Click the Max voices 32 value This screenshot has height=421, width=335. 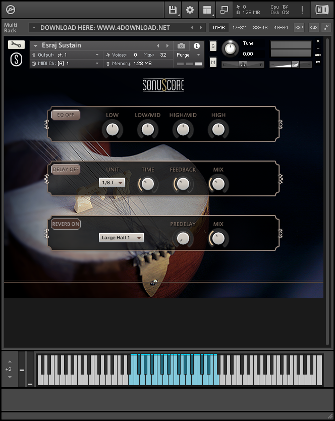(163, 55)
